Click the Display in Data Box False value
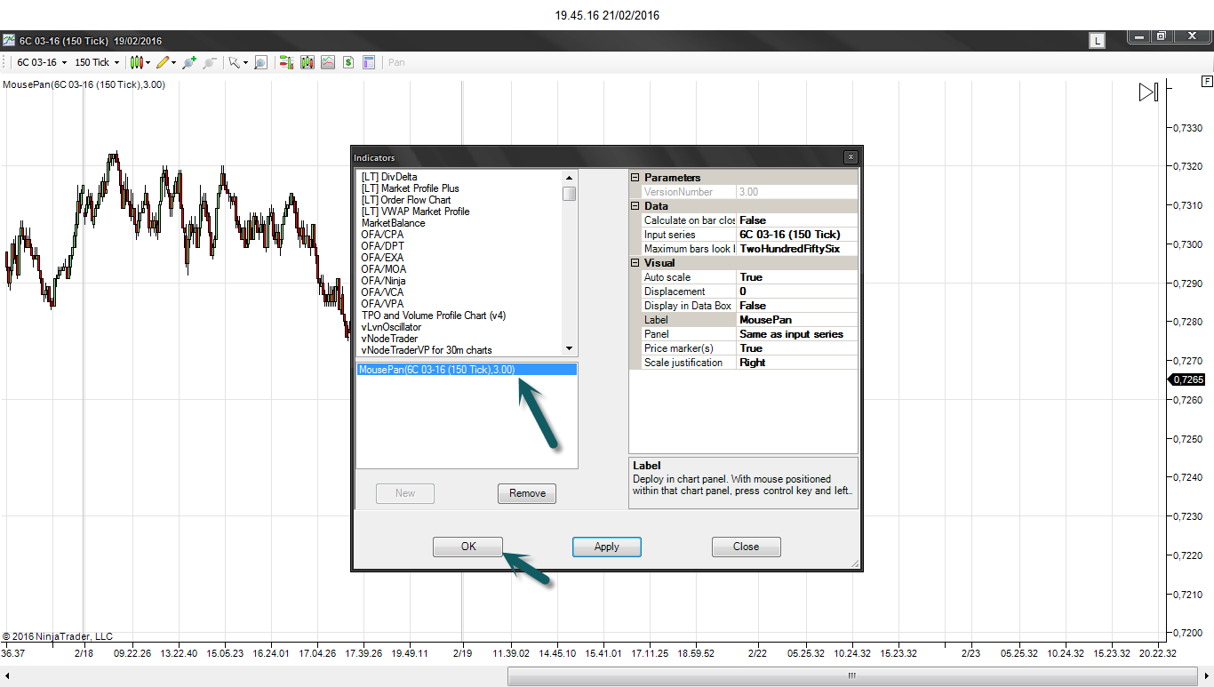Viewport: 1214px width, 687px height. pos(797,306)
